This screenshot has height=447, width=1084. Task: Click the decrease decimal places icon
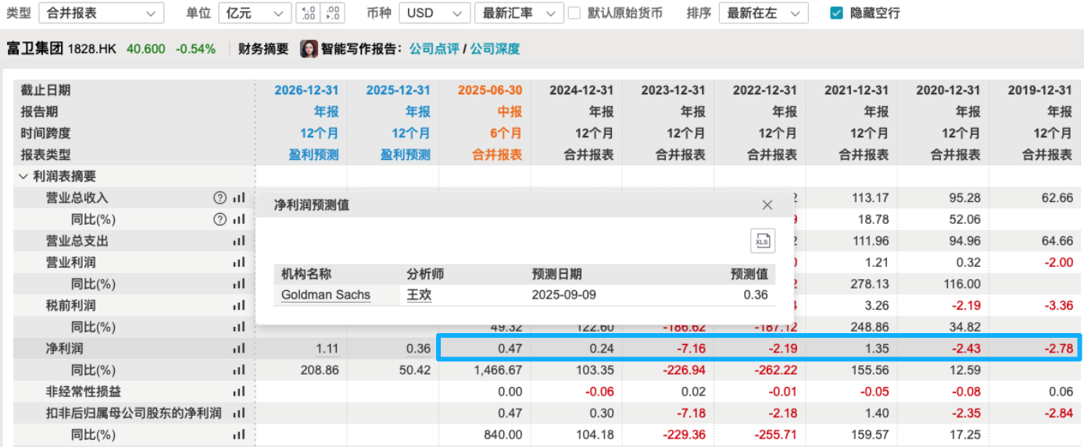coord(333,13)
